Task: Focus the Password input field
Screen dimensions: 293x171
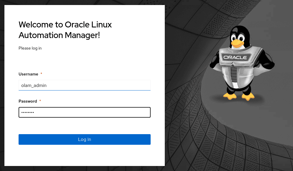Action: pyautogui.click(x=85, y=112)
